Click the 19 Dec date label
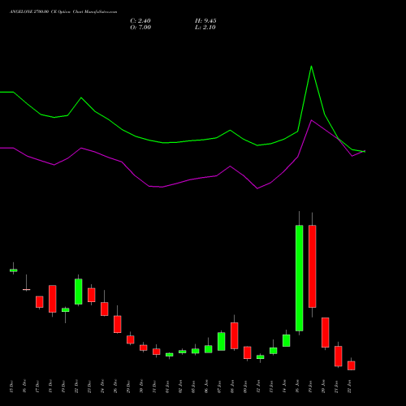 coord(63,387)
